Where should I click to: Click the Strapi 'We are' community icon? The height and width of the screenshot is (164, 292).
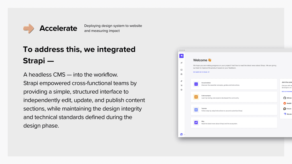pyautogui.click(x=285, y=114)
